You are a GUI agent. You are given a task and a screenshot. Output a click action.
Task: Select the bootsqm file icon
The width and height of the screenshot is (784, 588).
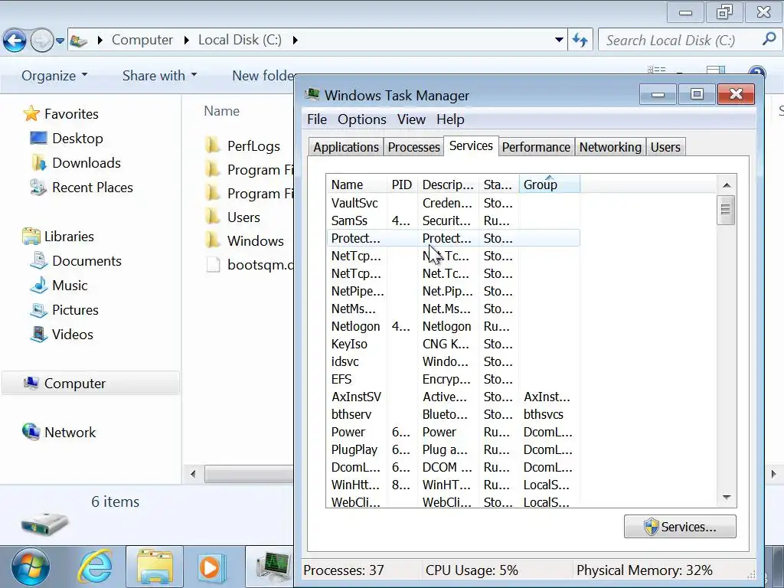click(213, 264)
